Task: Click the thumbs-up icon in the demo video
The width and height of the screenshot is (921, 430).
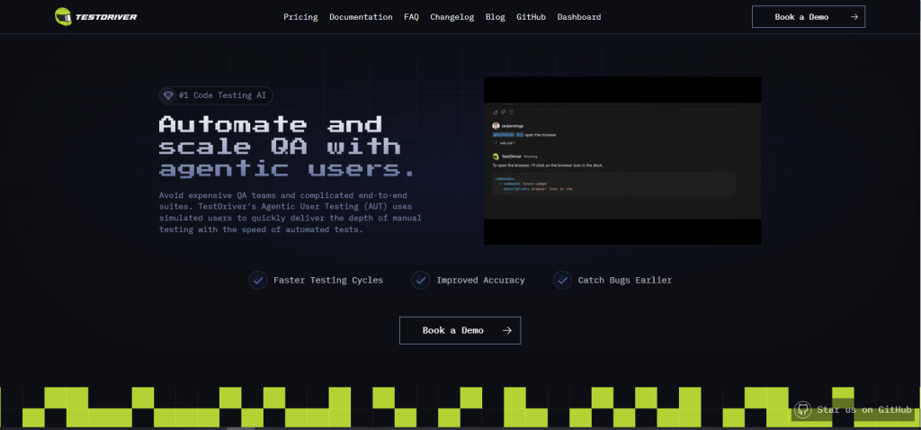Action: [496, 112]
